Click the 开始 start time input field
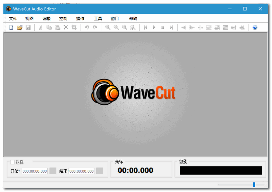 35,171
